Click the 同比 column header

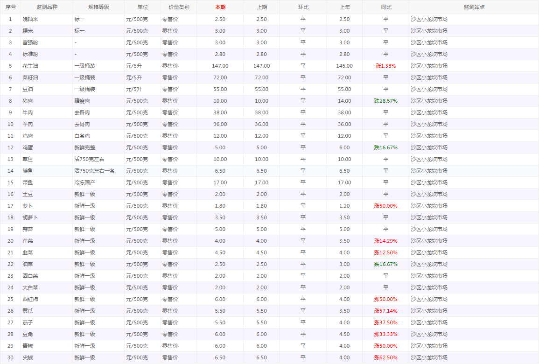385,7
